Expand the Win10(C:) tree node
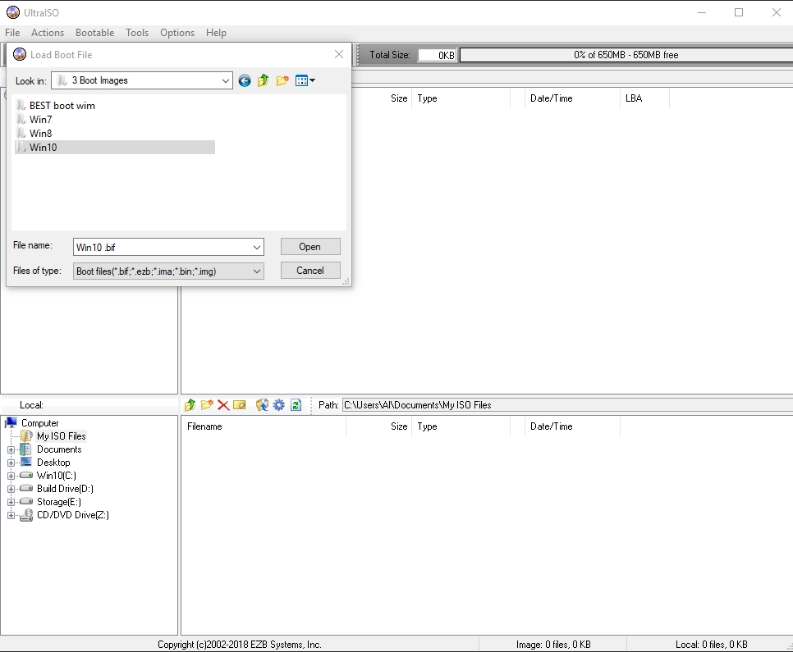Viewport: 793px width, 652px height. pyautogui.click(x=11, y=476)
